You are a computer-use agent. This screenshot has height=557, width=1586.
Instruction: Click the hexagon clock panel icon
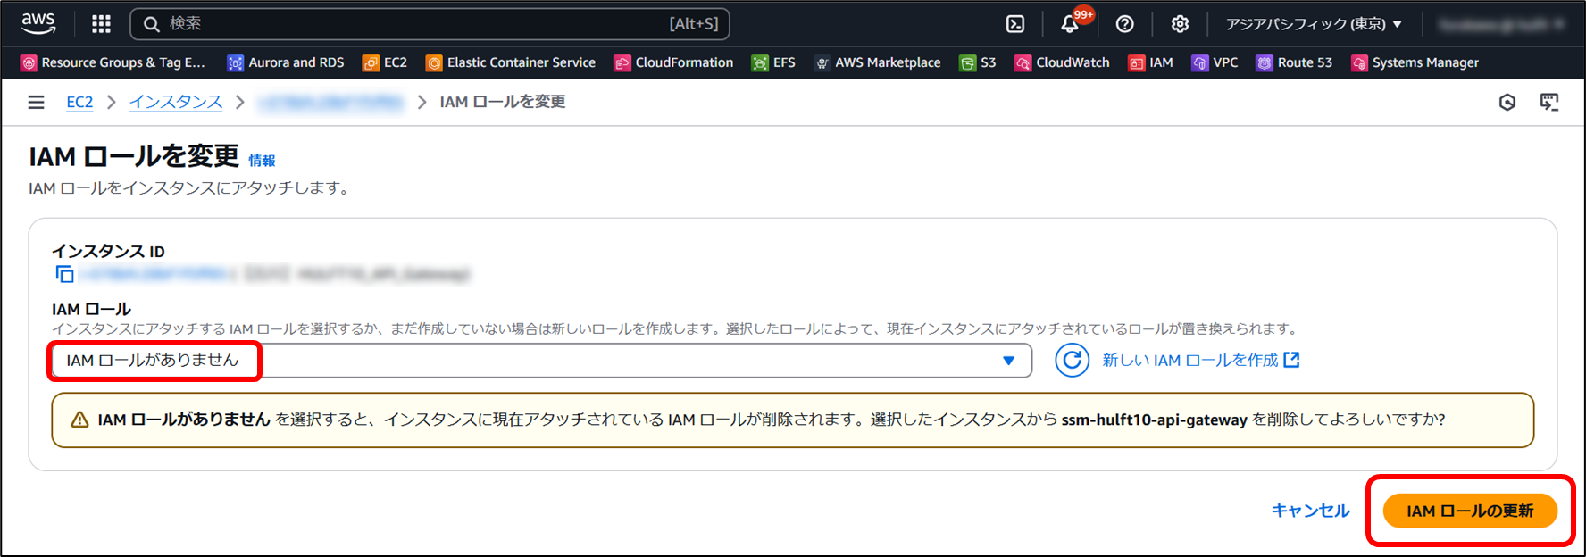pyautogui.click(x=1507, y=103)
